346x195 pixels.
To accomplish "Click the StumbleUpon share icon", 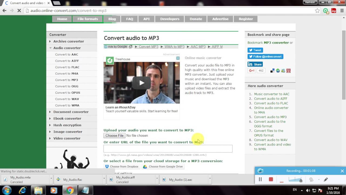I will click(278, 71).
